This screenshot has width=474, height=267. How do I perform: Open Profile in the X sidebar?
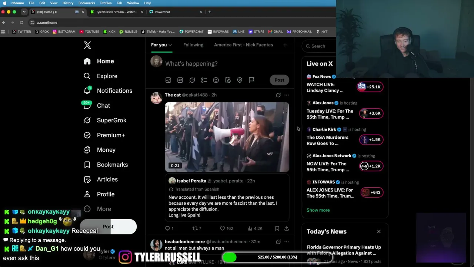click(x=99, y=194)
